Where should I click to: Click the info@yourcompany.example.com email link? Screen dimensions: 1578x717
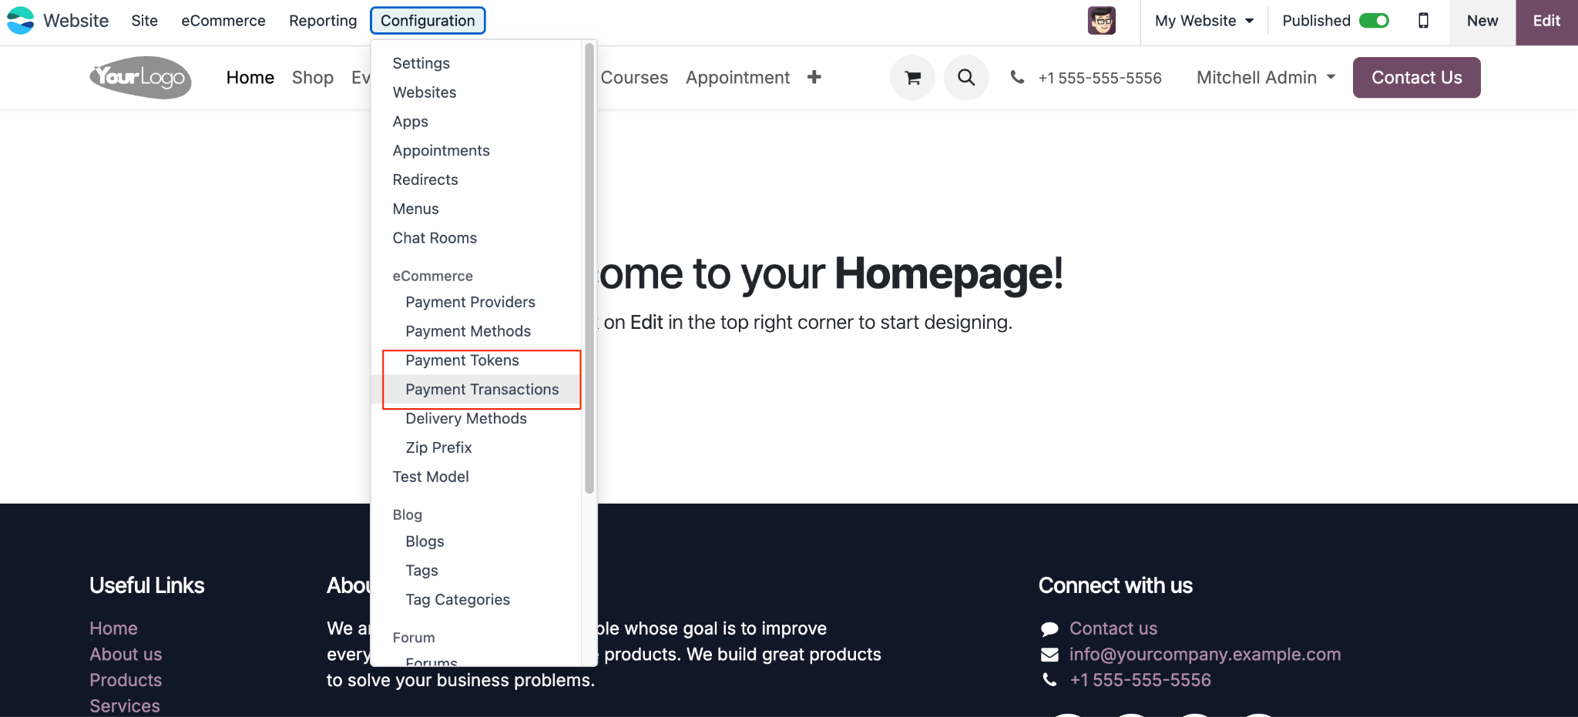(1205, 655)
